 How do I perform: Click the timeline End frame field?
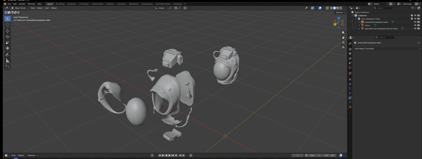(x=330, y=156)
